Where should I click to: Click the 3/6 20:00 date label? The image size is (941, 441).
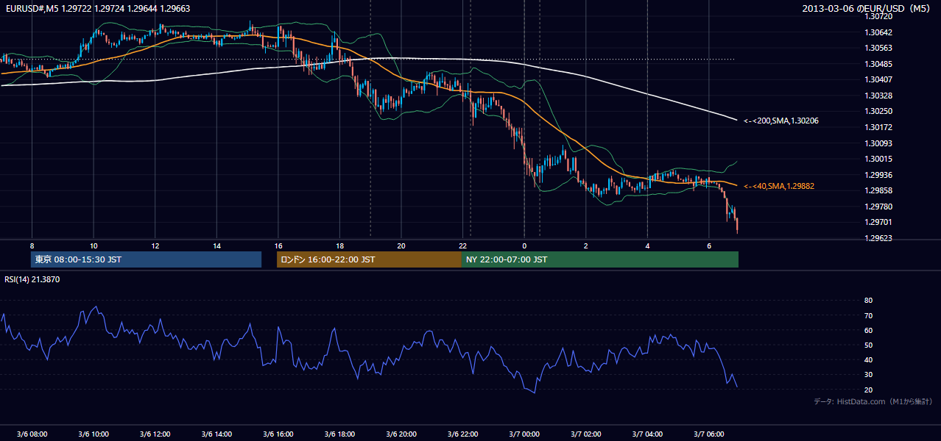(x=401, y=434)
